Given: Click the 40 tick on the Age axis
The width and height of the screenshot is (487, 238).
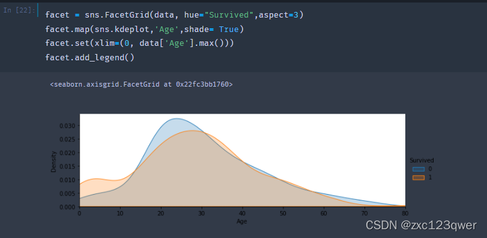Looking at the screenshot, I should 243,213.
